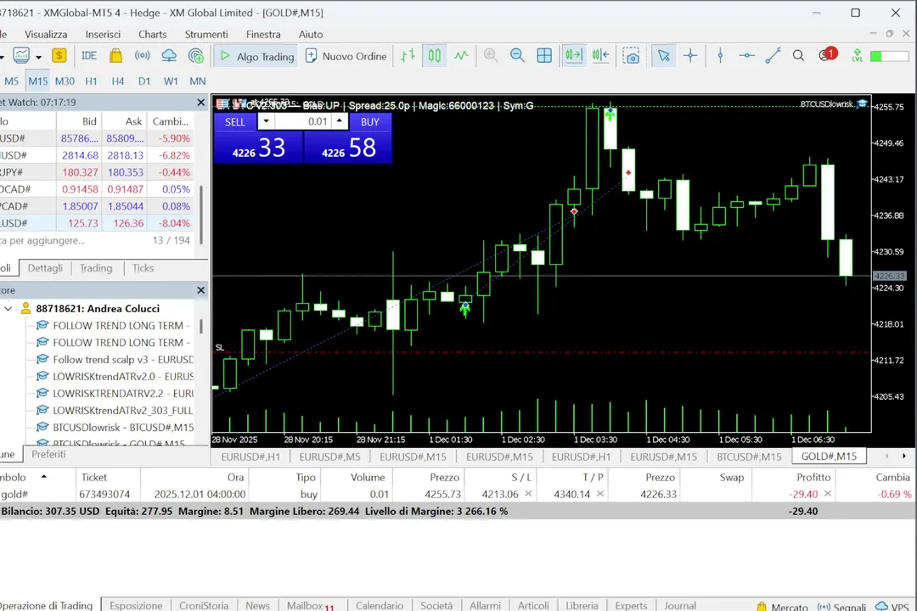Switch chart to line chart type
This screenshot has height=611, width=917.
(x=461, y=56)
